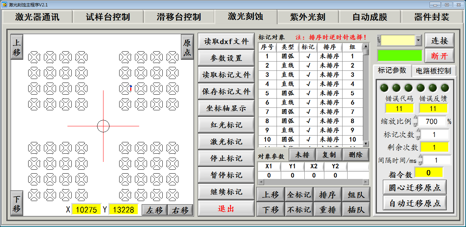Click the 上移 pan-up button on canvas
Screen dimensions: 466x227
(17, 47)
